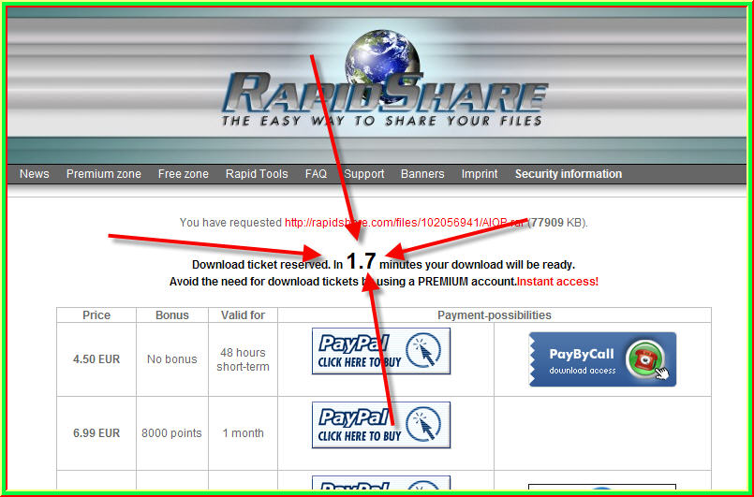Click the PayByCall download access button
The height and width of the screenshot is (497, 754).
(602, 359)
